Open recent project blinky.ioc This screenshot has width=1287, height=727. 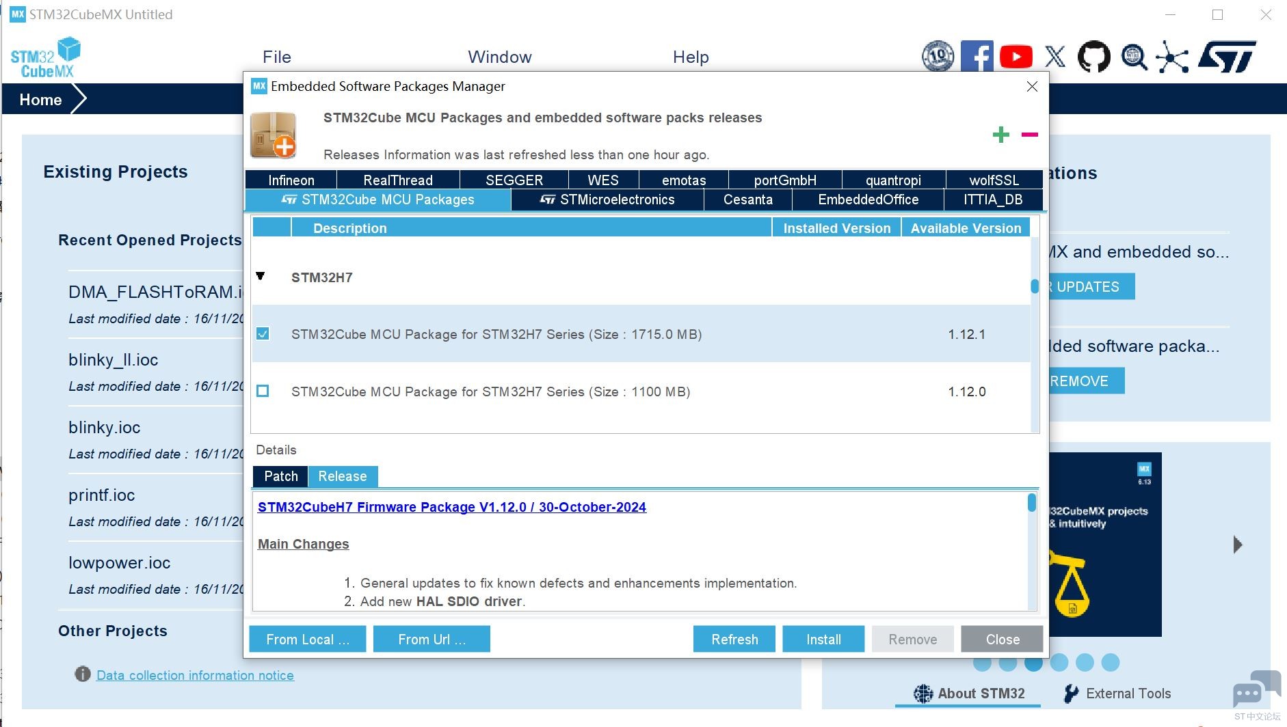pos(105,428)
